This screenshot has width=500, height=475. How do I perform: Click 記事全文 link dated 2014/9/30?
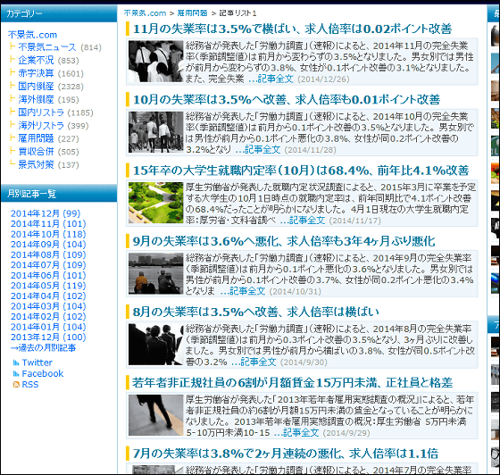pyautogui.click(x=254, y=362)
